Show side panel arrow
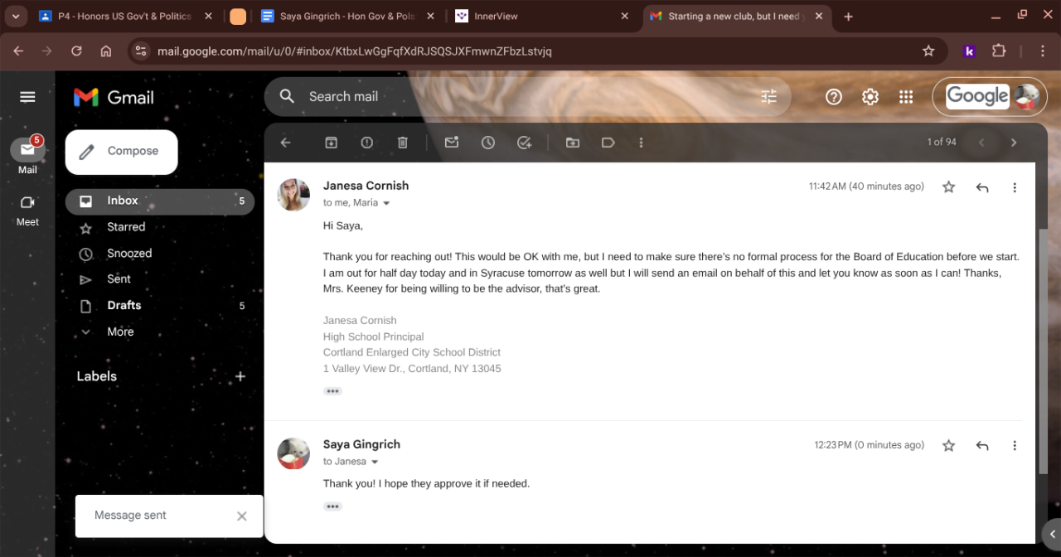This screenshot has height=557, width=1061. pyautogui.click(x=1052, y=535)
